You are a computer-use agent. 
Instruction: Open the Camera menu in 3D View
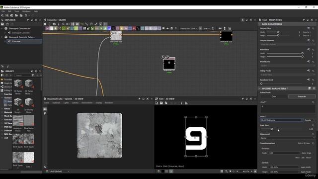pos(75,103)
